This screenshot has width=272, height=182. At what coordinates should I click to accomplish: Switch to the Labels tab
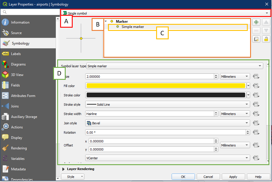(x=16, y=54)
